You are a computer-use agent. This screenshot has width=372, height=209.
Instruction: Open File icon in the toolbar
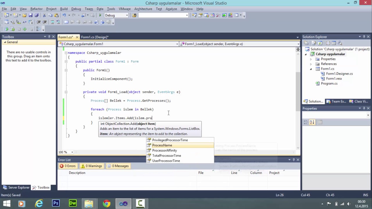(x=24, y=15)
